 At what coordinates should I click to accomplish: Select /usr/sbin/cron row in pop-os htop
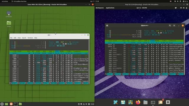point(144,66)
